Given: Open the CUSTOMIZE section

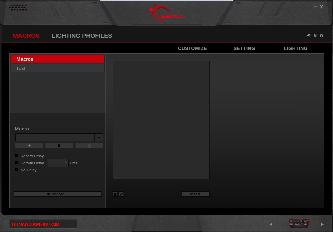Looking at the screenshot, I should click(193, 48).
